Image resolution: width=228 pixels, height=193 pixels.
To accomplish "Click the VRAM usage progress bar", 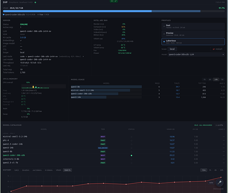I will click(x=114, y=11).
